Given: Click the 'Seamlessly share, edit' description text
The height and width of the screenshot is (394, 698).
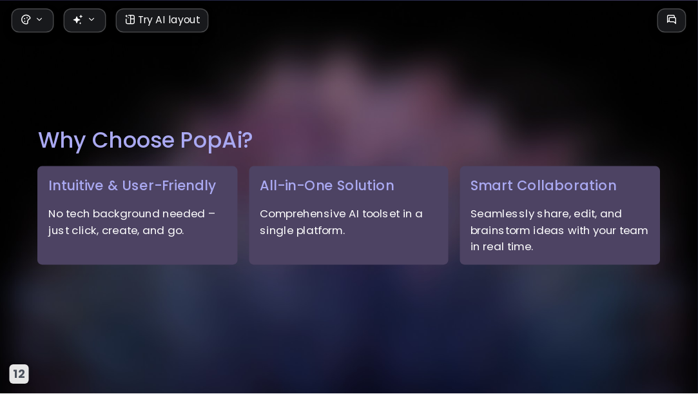Looking at the screenshot, I should (559, 230).
